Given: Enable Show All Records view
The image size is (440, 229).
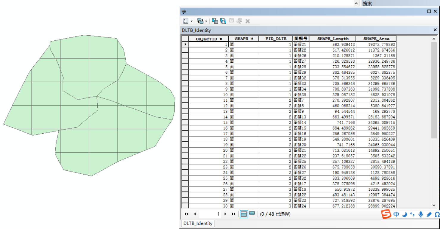Looking at the screenshot, I should point(244,214).
